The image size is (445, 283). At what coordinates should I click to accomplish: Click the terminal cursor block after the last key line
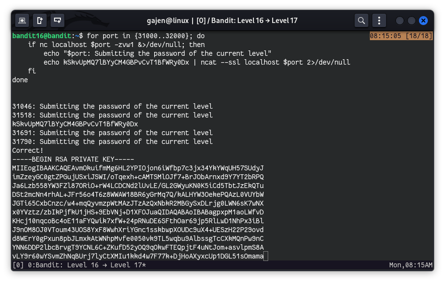coord(266,257)
